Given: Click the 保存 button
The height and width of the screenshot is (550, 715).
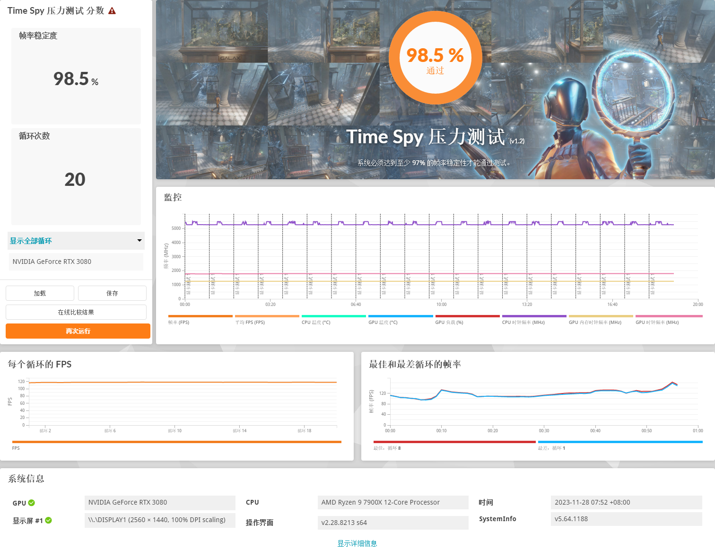Looking at the screenshot, I should pos(112,293).
